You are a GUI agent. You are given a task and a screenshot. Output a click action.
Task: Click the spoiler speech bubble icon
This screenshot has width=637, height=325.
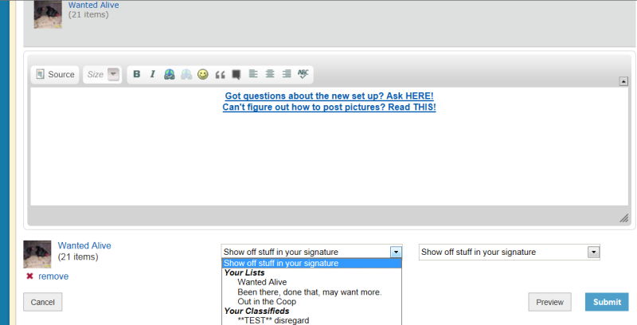(x=236, y=74)
